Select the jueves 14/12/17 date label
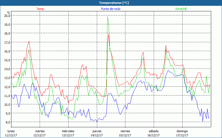Image resolution: width=222 pixels, height=138 pixels. [97, 133]
